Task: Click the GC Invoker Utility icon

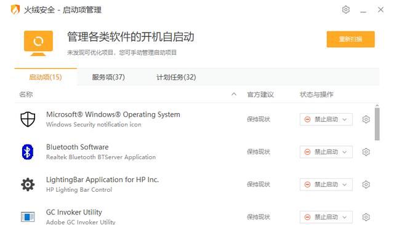Action: tap(28, 217)
